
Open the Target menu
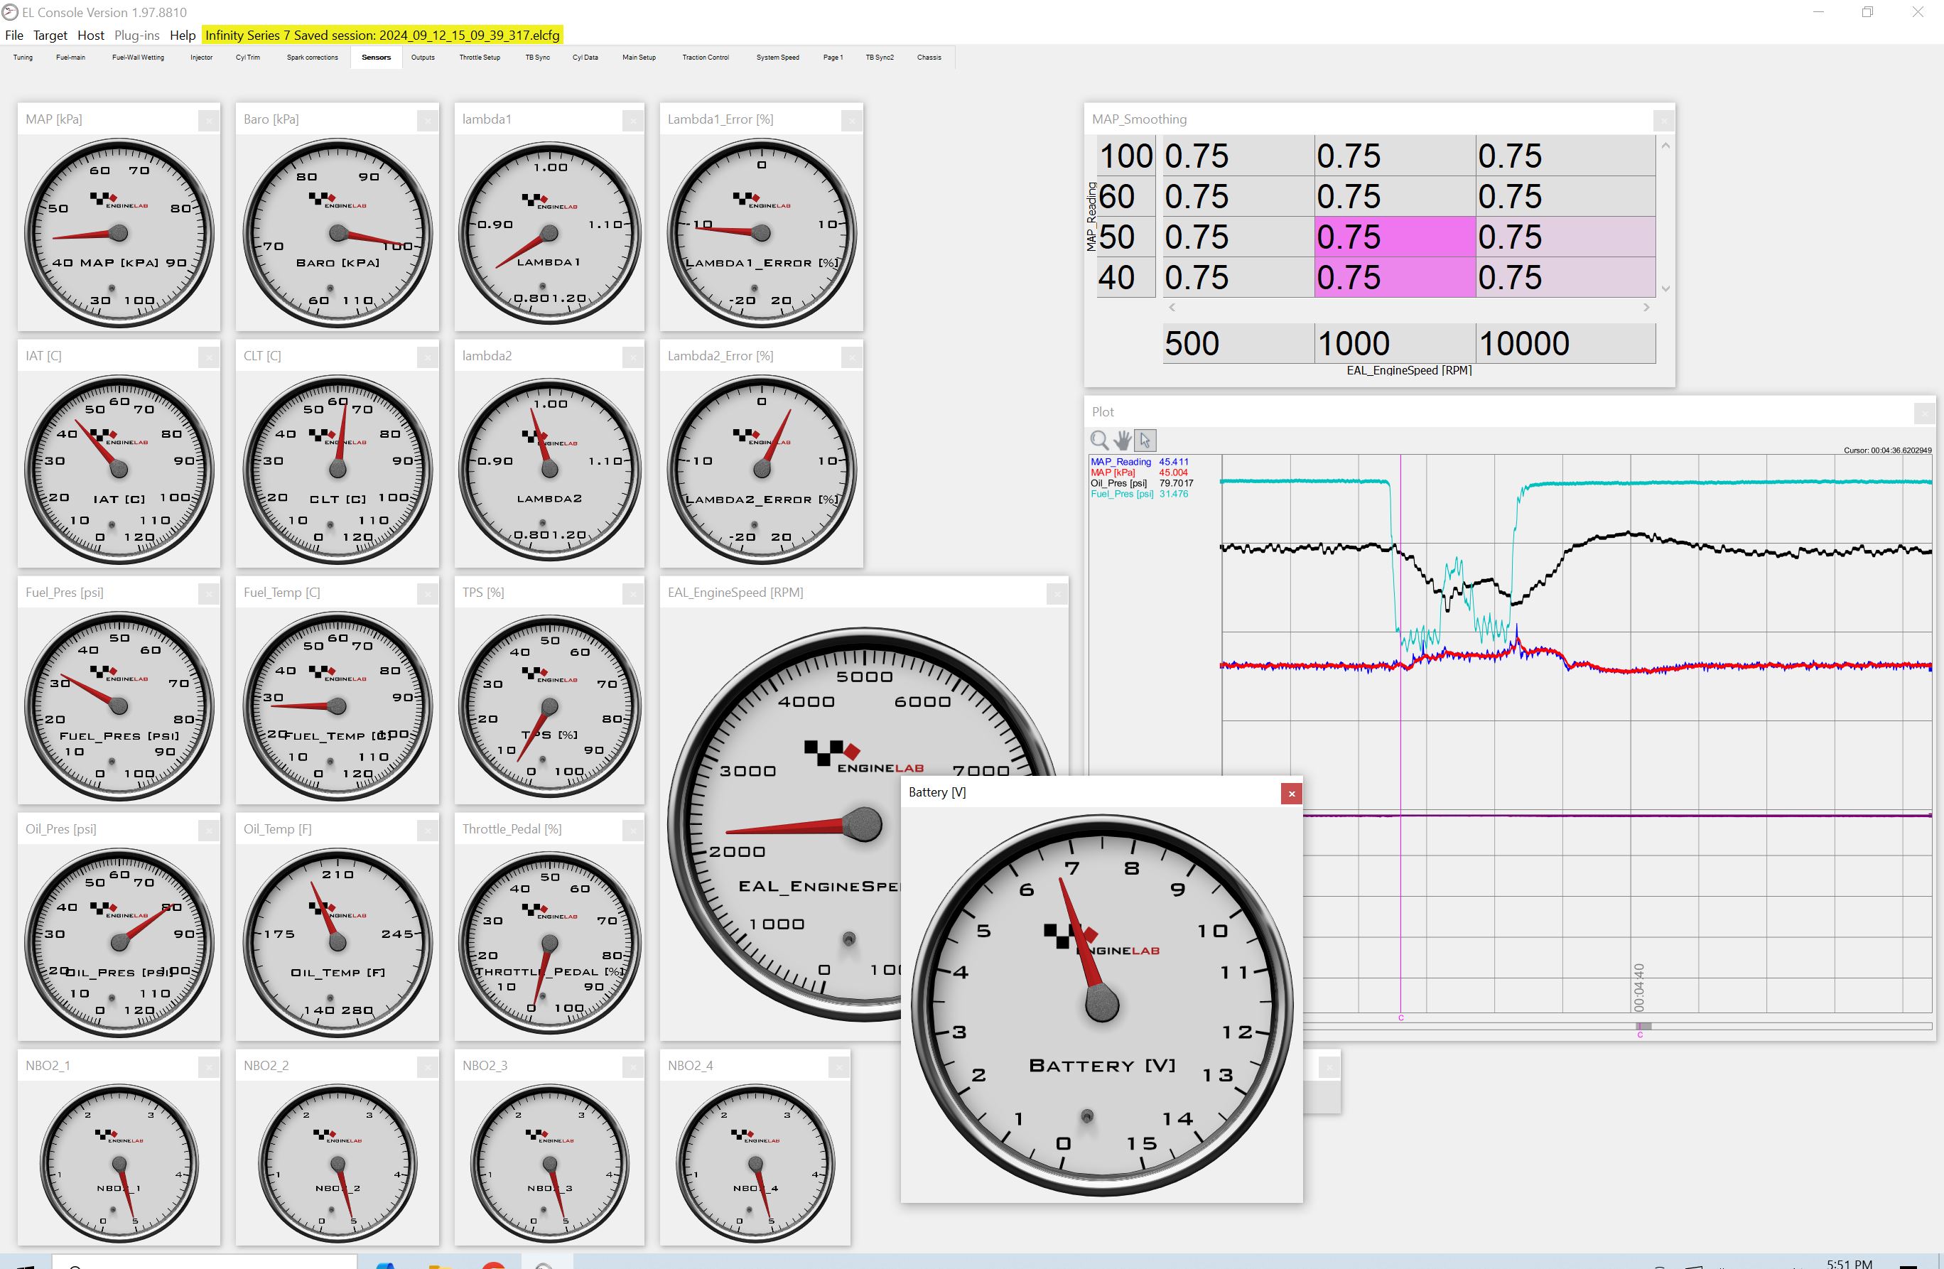click(50, 35)
